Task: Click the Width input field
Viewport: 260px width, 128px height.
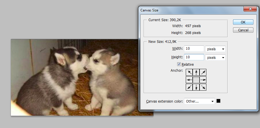Action: point(194,49)
